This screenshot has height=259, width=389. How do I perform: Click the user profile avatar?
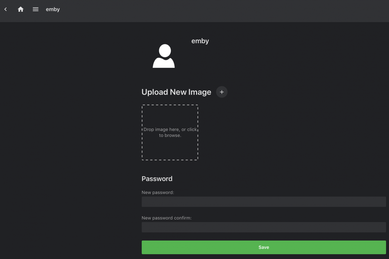coord(164,56)
